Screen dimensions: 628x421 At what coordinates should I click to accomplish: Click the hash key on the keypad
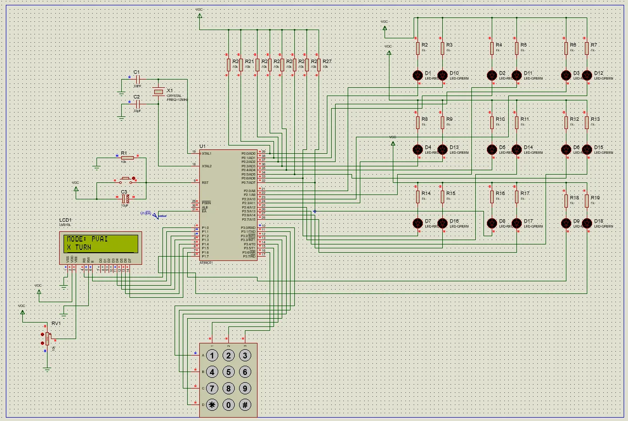pos(245,405)
